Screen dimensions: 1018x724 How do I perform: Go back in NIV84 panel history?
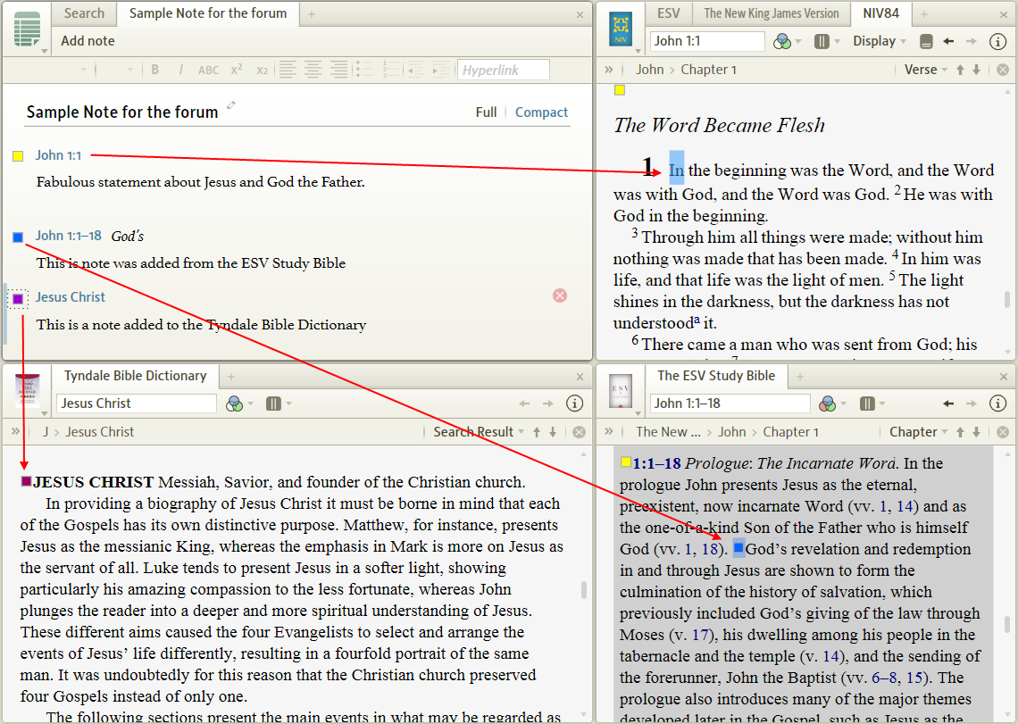click(x=948, y=41)
